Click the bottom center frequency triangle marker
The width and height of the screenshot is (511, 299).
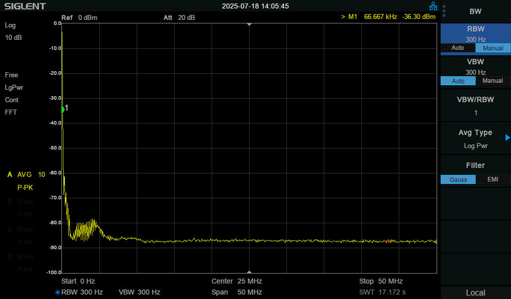click(x=250, y=272)
